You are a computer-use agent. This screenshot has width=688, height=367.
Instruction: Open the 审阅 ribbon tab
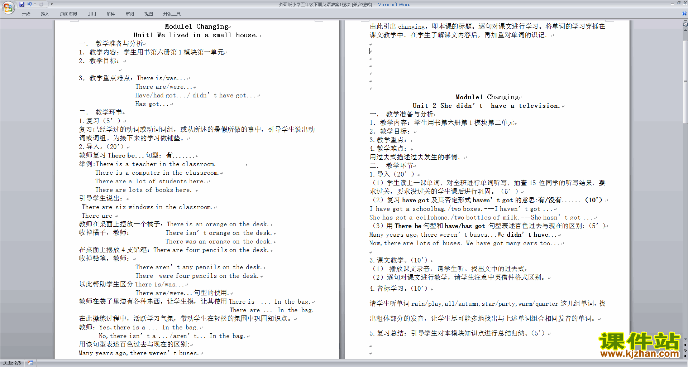(130, 14)
